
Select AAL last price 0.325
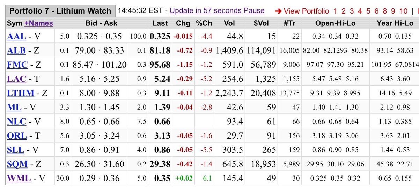pos(160,36)
